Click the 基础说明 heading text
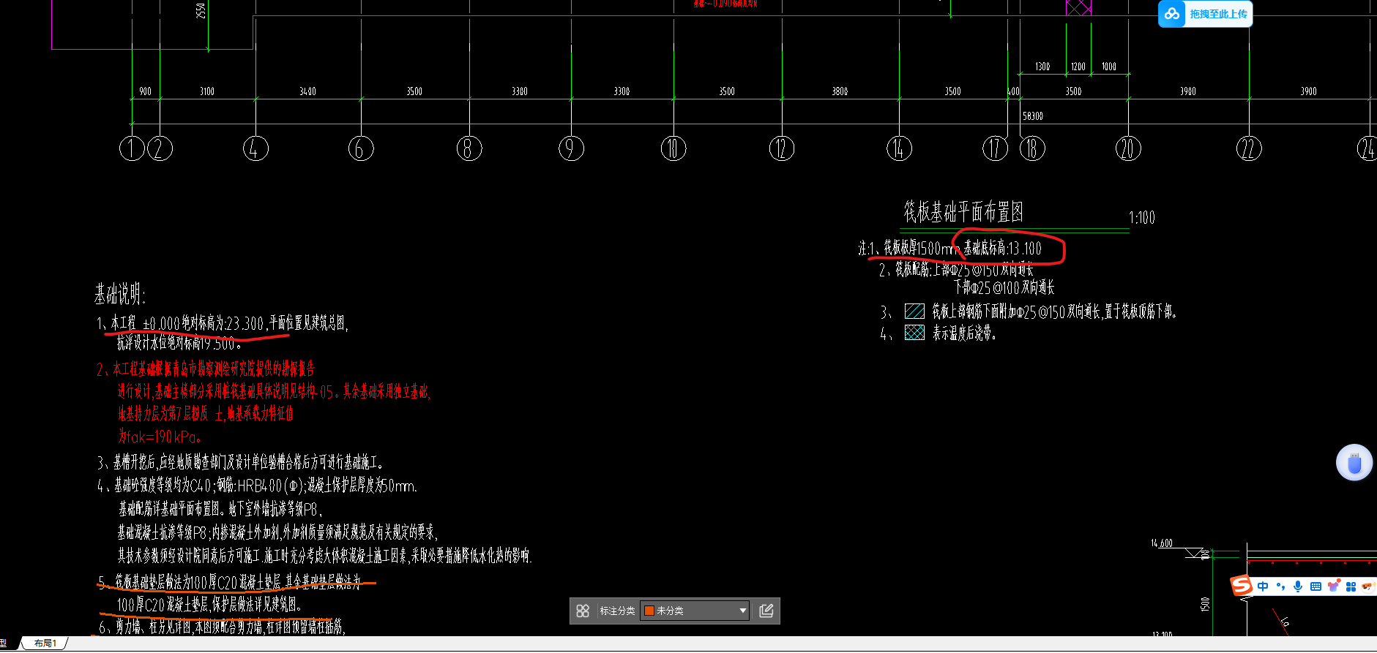This screenshot has width=1377, height=653. (x=120, y=295)
